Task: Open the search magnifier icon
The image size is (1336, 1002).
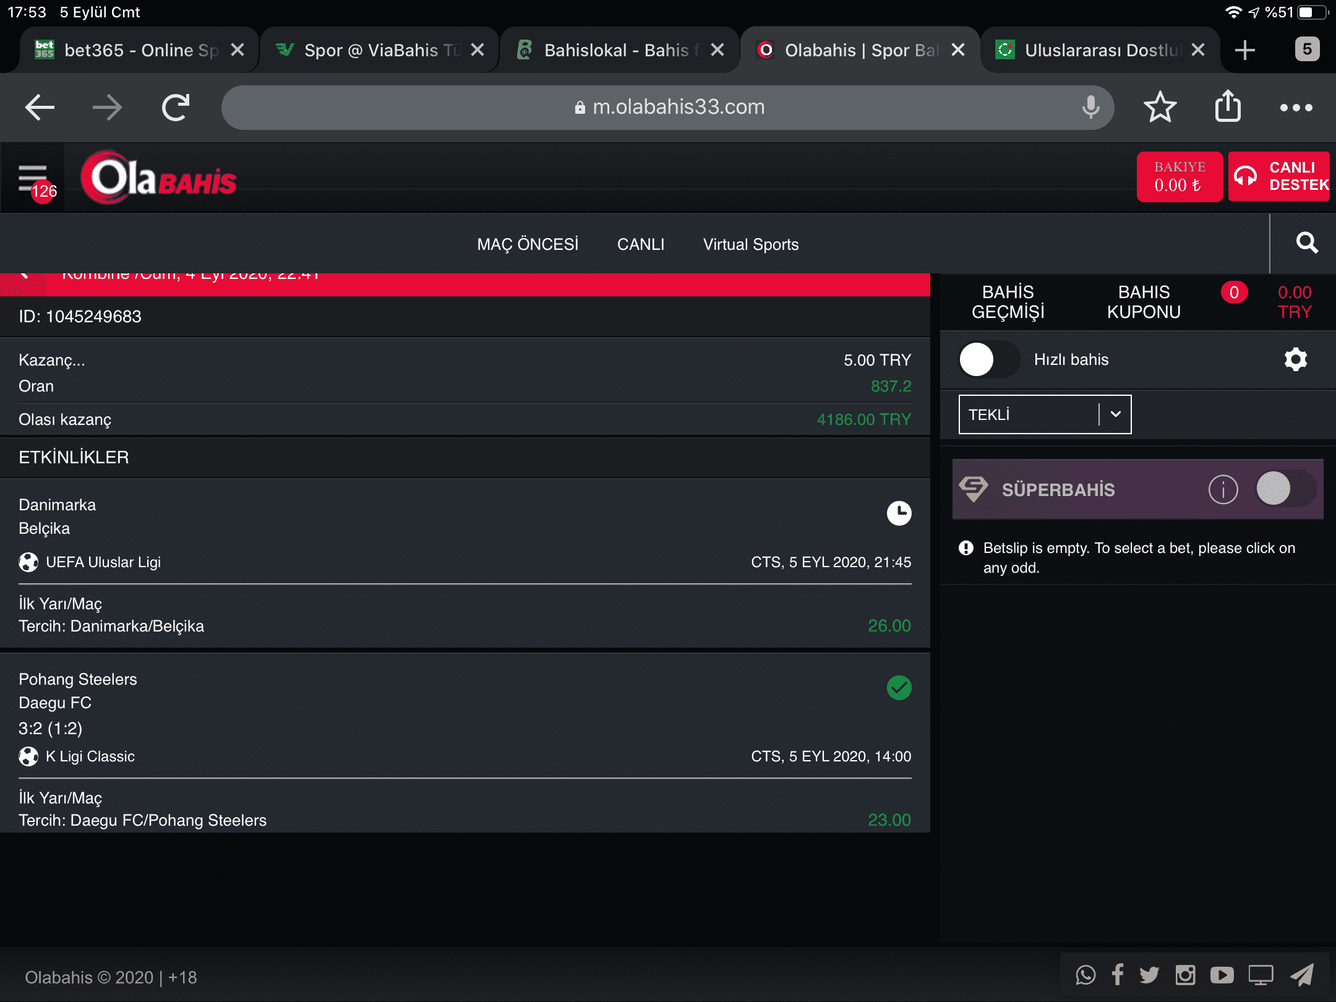Action: 1307,242
